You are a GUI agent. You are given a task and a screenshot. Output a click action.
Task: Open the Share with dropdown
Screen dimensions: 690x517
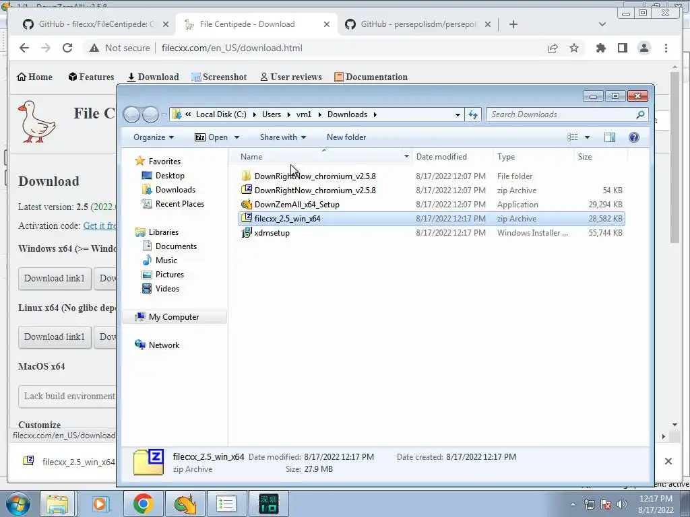282,137
